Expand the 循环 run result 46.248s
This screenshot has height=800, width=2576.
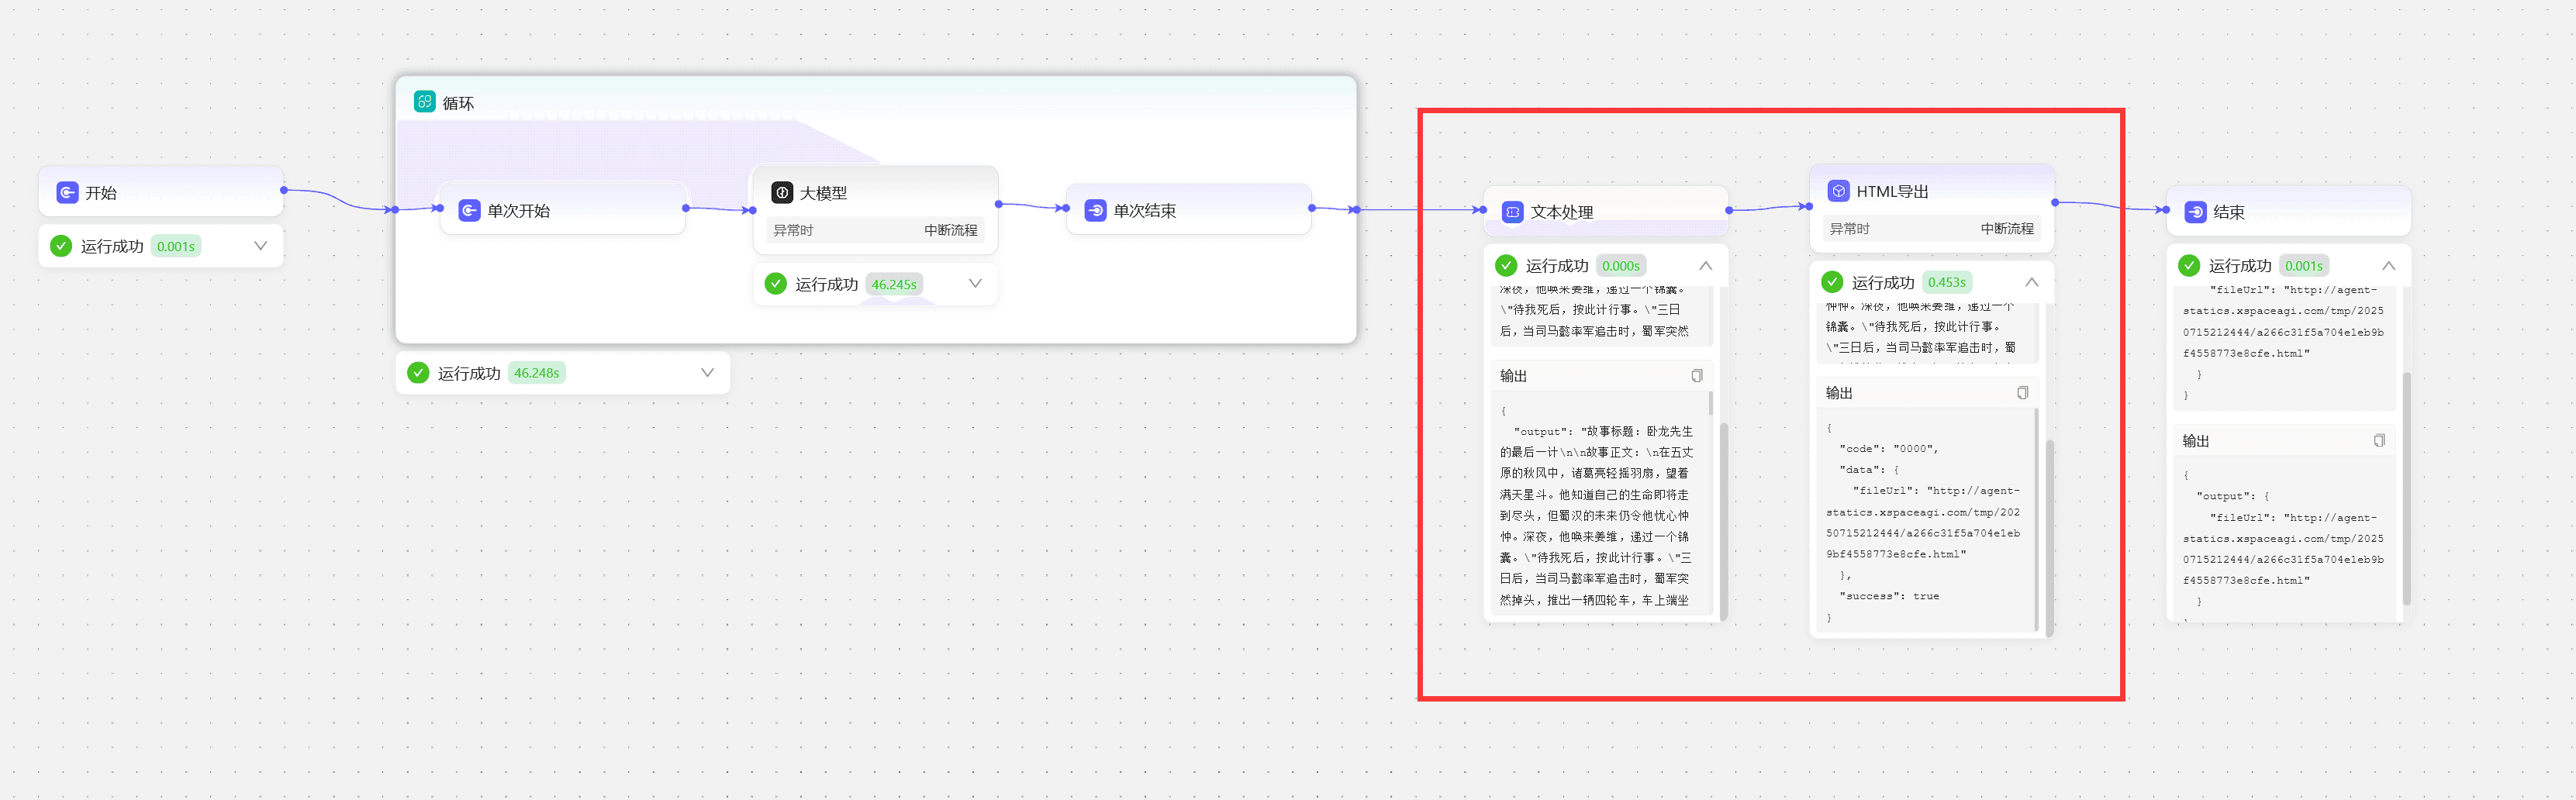point(707,373)
